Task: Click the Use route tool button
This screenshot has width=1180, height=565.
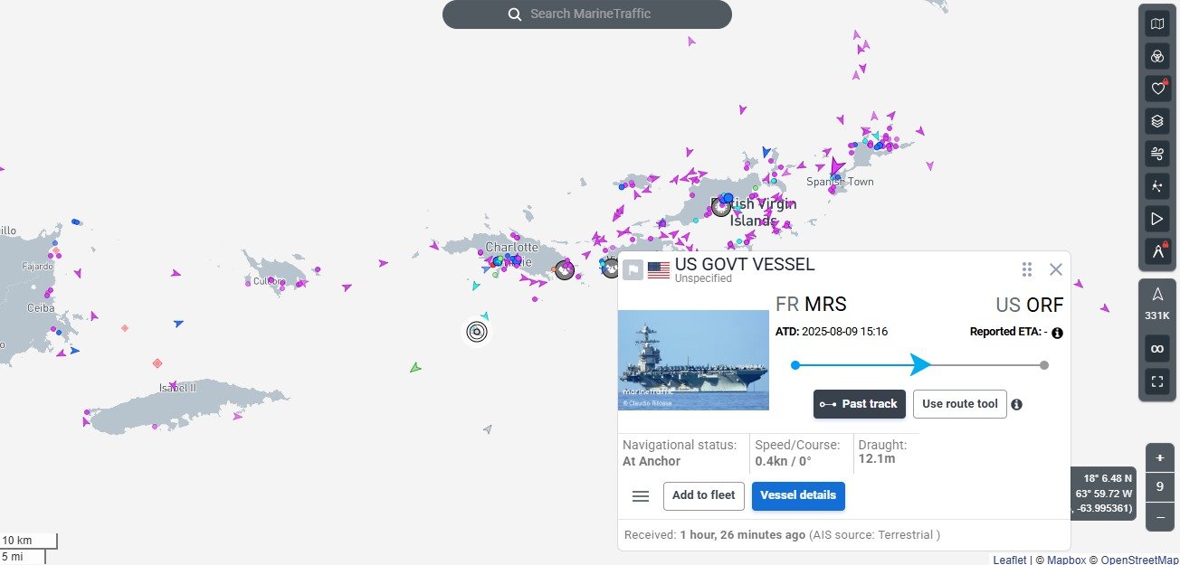Action: pyautogui.click(x=959, y=404)
